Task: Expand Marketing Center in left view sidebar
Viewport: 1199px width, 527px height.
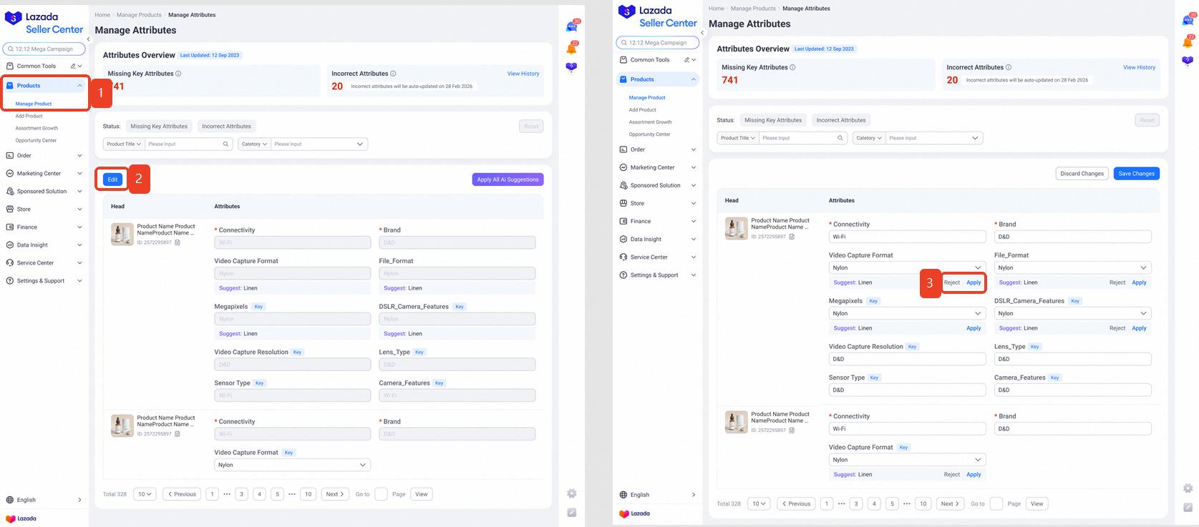Action: pyautogui.click(x=79, y=173)
